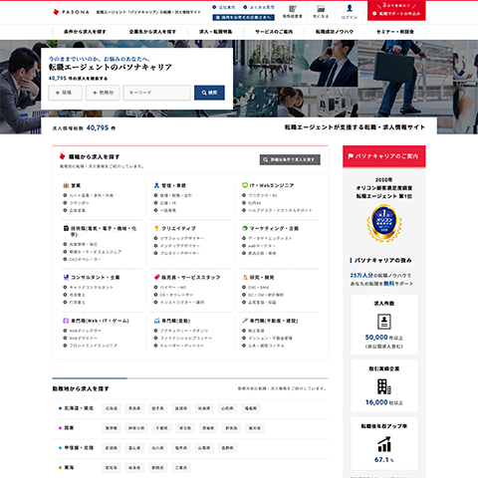Click the コンサルタント・士業 category icon
The height and width of the screenshot is (478, 478).
[66, 277]
